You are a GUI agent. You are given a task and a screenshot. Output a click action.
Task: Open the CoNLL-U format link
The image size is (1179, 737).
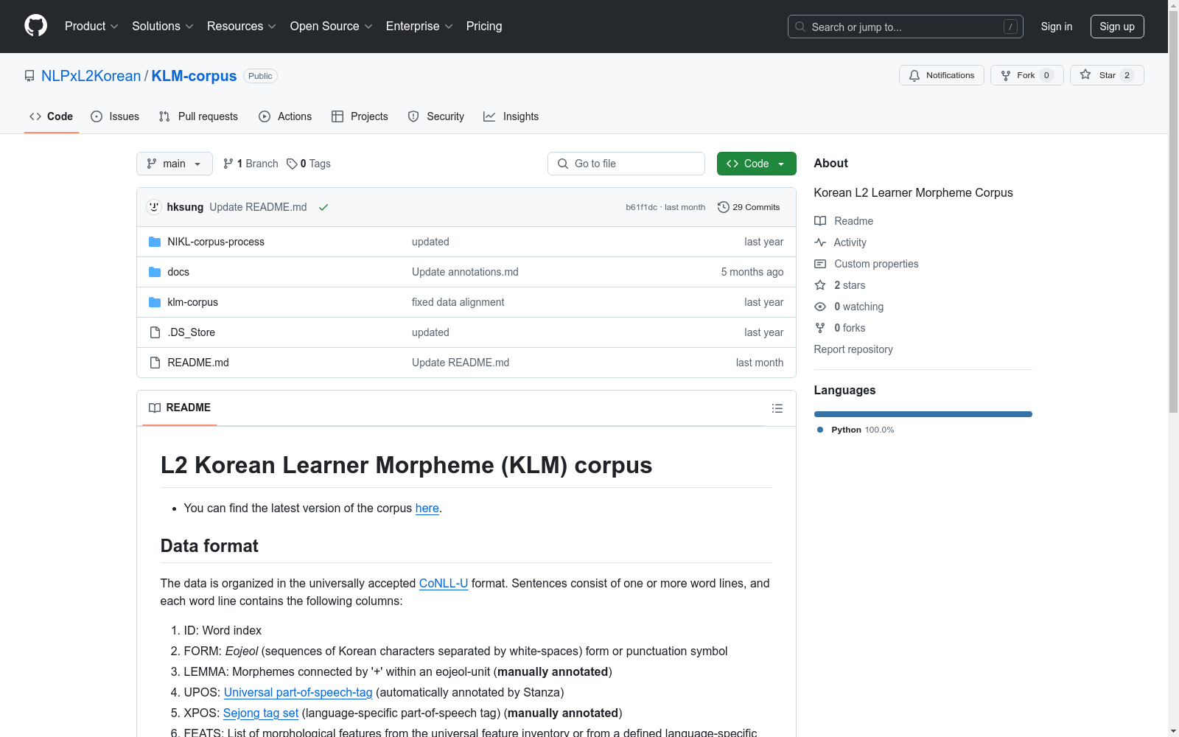coord(444,583)
